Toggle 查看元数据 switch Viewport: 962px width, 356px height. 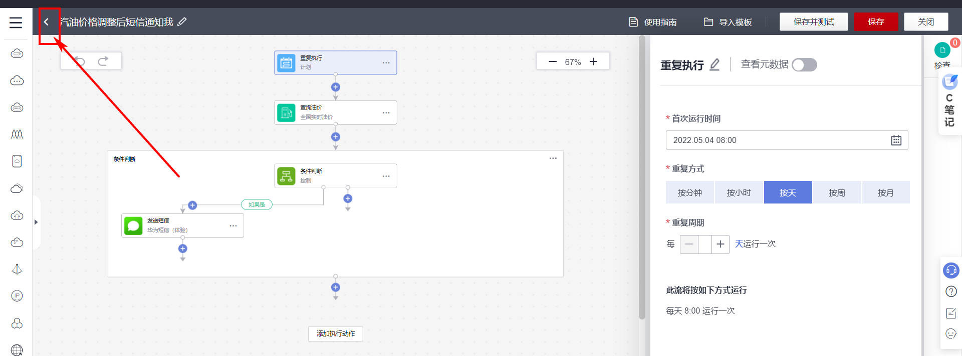click(804, 64)
